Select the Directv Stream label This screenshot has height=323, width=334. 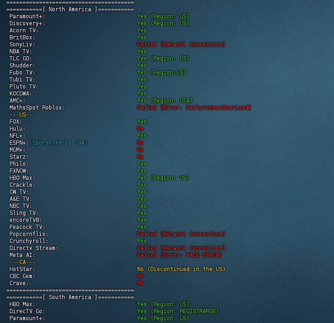click(34, 248)
